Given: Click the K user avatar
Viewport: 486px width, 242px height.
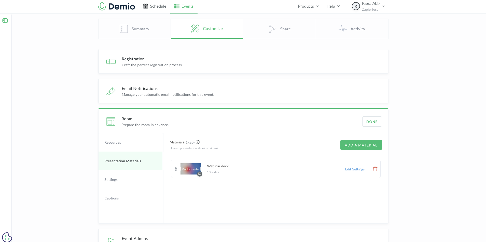Looking at the screenshot, I should coord(356,6).
